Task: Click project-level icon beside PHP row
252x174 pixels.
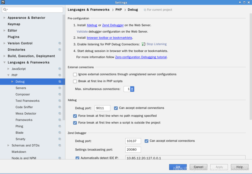Action: 60,75
